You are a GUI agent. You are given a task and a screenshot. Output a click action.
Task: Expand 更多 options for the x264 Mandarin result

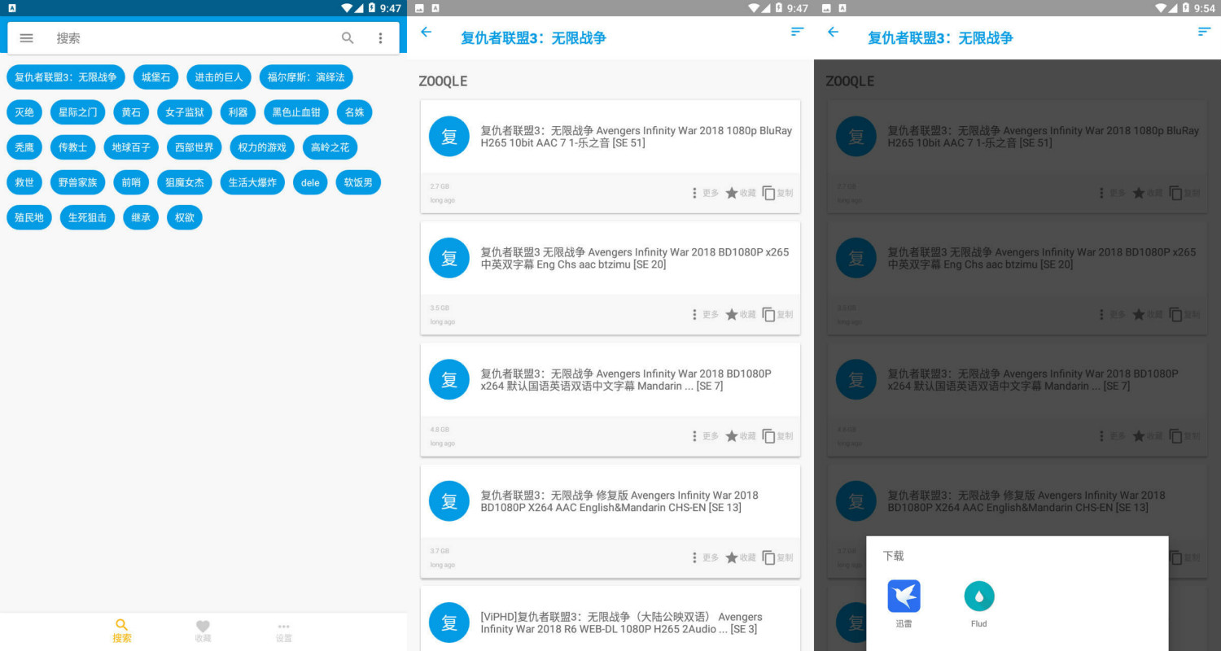pos(705,435)
